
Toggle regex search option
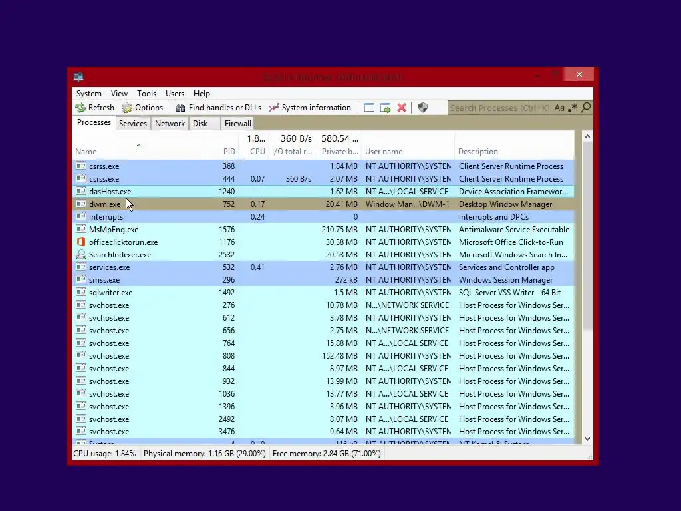(x=573, y=108)
